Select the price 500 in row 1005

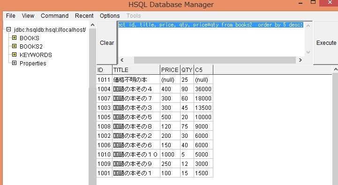[170, 117]
